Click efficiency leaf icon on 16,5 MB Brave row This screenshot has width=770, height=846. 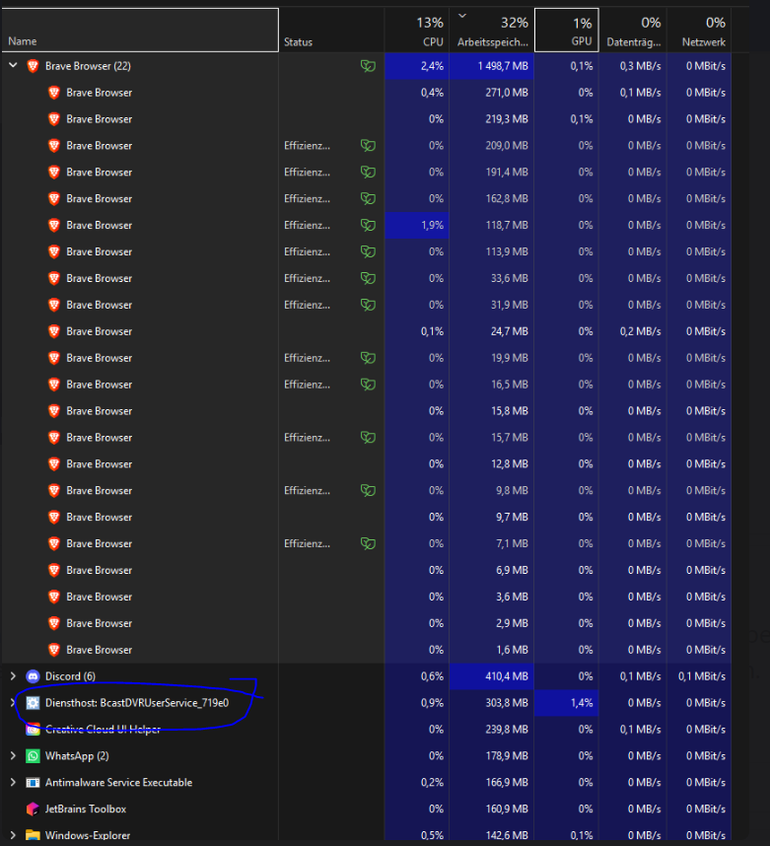[x=368, y=385]
